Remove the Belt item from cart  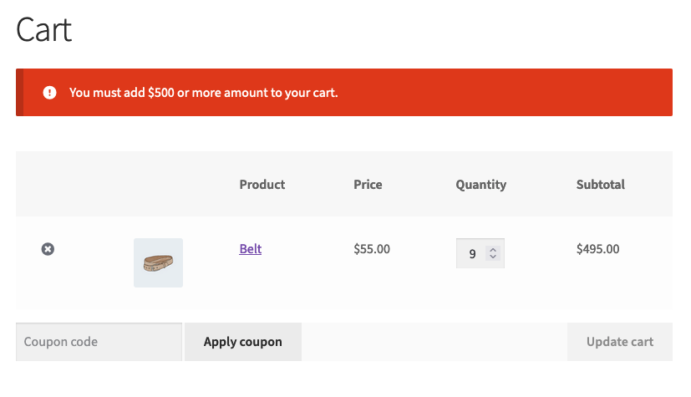click(x=48, y=249)
